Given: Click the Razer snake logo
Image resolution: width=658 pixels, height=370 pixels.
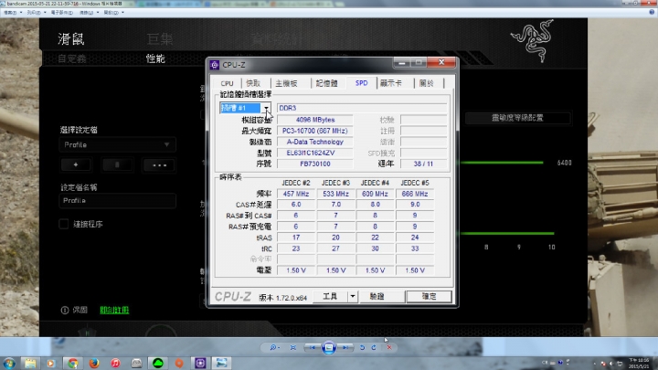Looking at the screenshot, I should tap(533, 41).
